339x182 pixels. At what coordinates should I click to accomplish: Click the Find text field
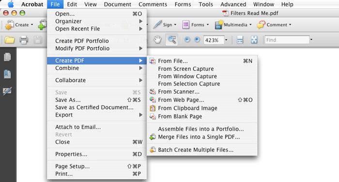point(287,40)
